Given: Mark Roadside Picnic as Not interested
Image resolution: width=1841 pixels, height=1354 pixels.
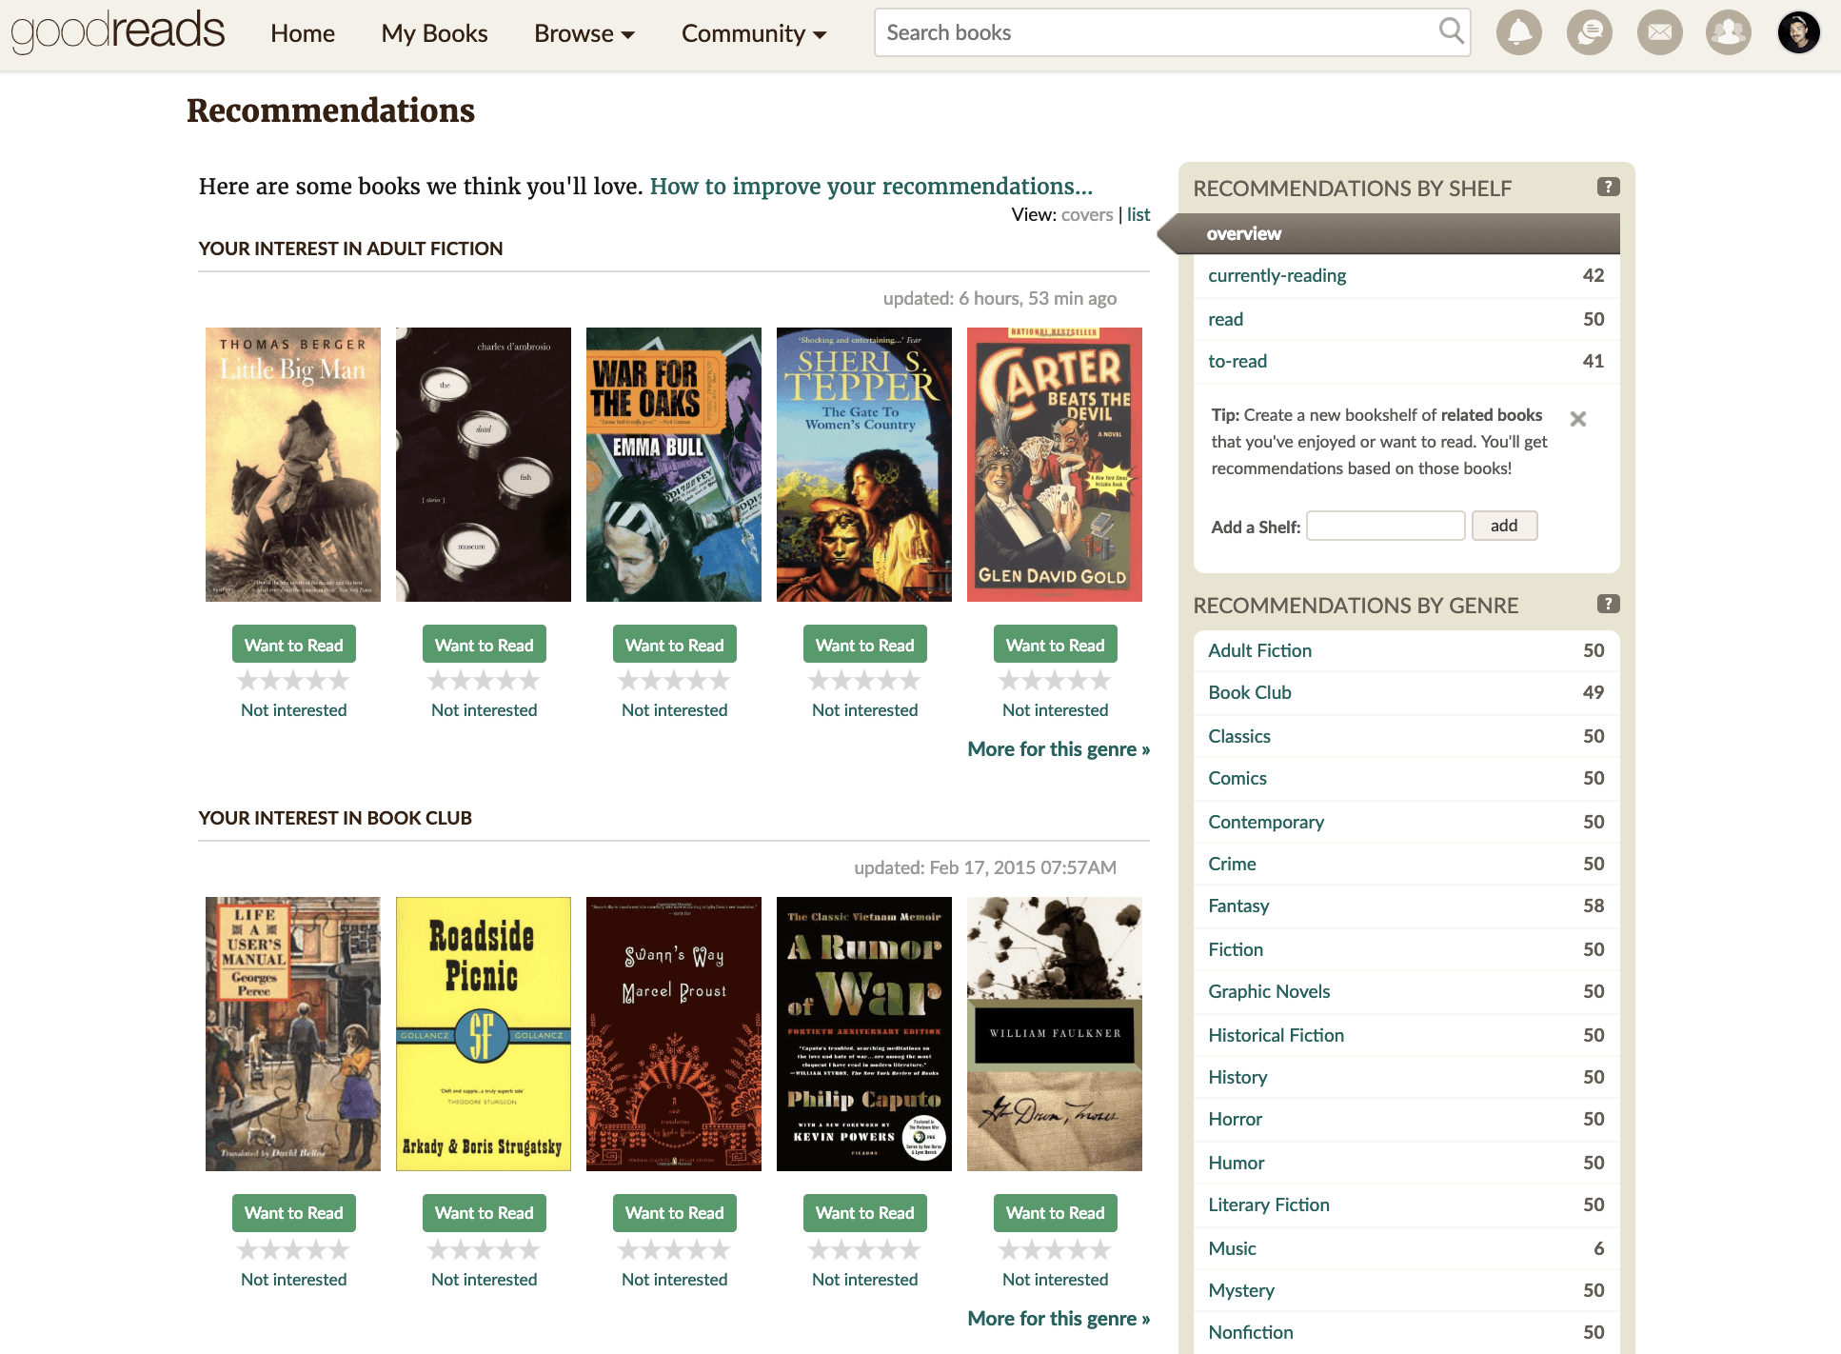Looking at the screenshot, I should [x=484, y=1279].
